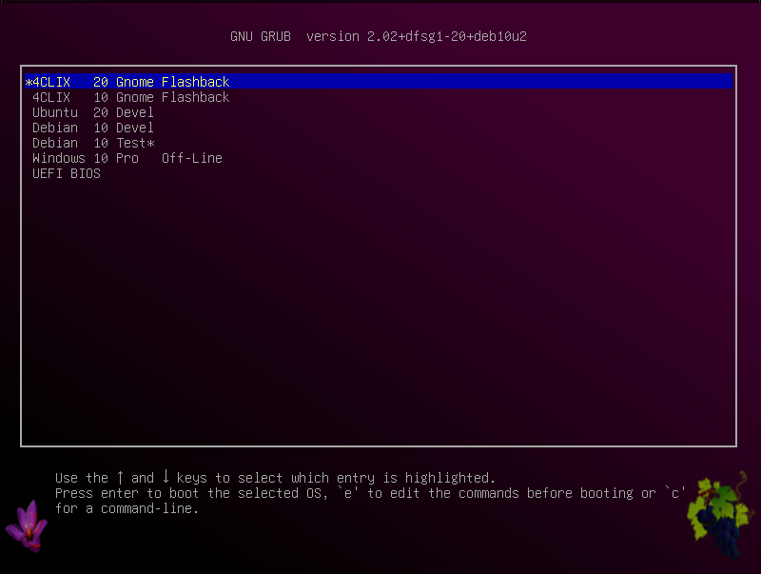Click the 'Use the ↑ and ↓ keys' help line
Screen dimensions: 761x574
pyautogui.click(x=275, y=478)
